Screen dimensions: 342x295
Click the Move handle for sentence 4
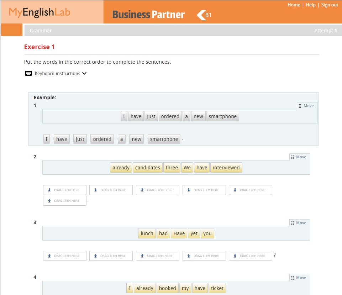coord(299,278)
